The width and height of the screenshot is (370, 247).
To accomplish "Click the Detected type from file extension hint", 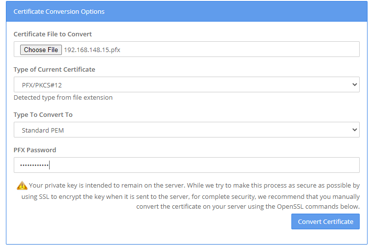I will (63, 97).
